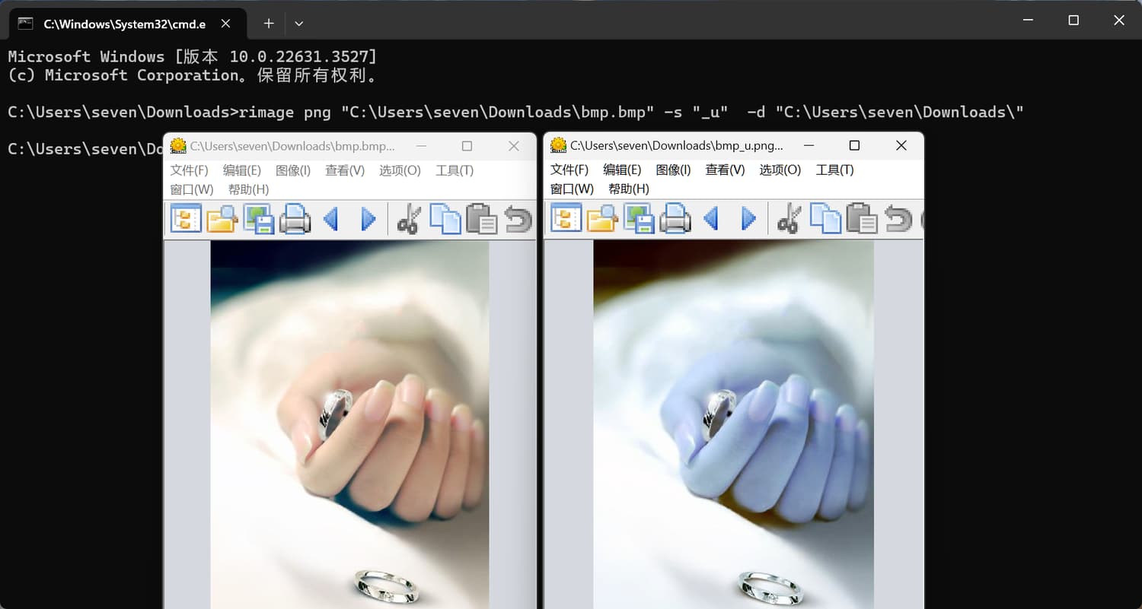The height and width of the screenshot is (609, 1142).
Task: Open the browser icon in bmp_u.png window
Action: tap(566, 220)
